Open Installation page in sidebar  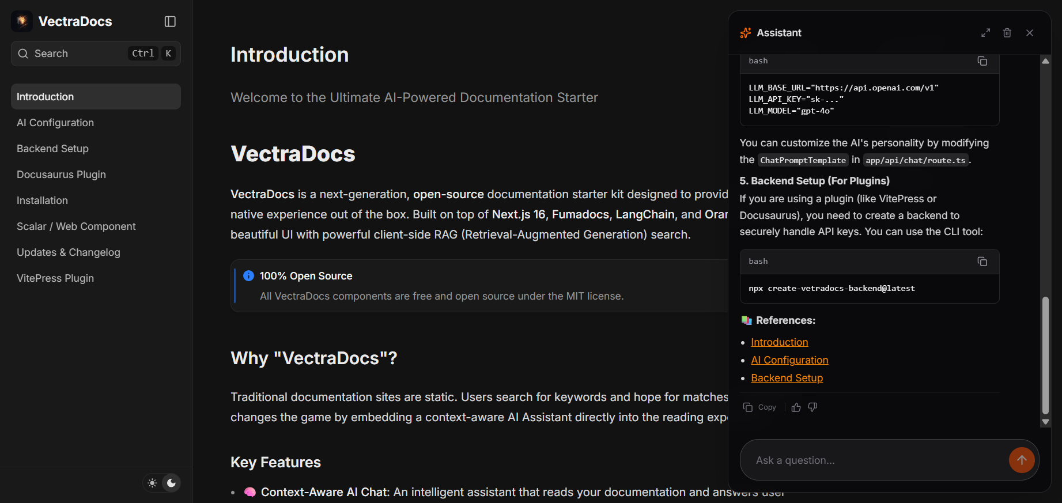[x=96, y=201]
